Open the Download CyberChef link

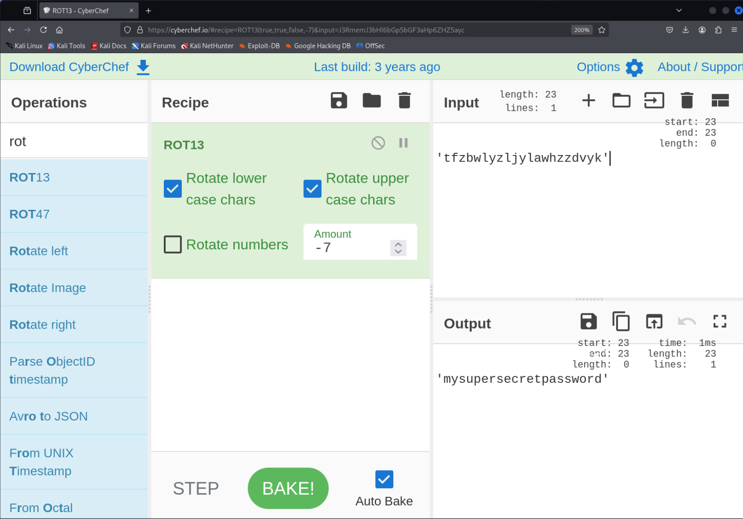69,67
